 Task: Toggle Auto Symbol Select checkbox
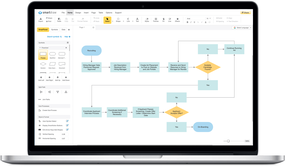point(67,121)
